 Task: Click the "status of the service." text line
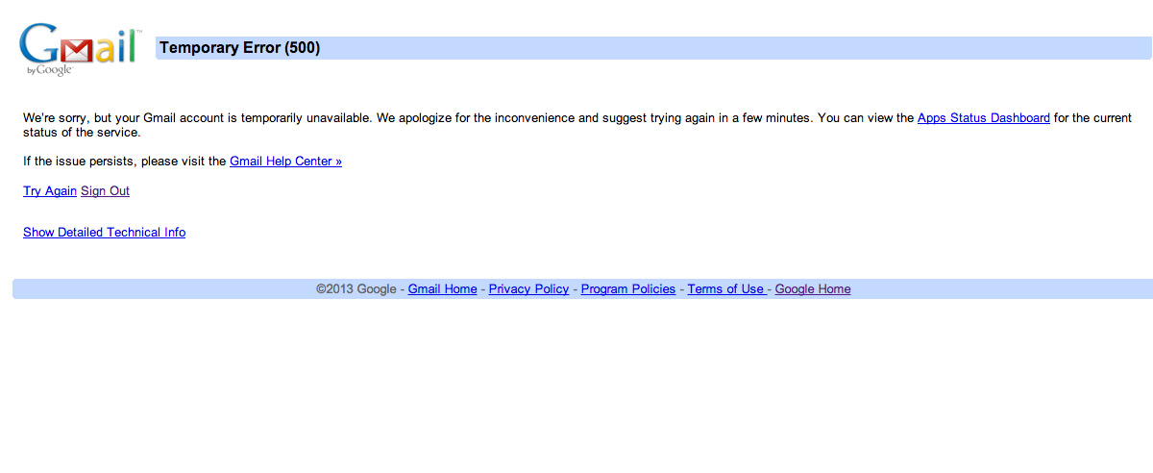(x=82, y=133)
